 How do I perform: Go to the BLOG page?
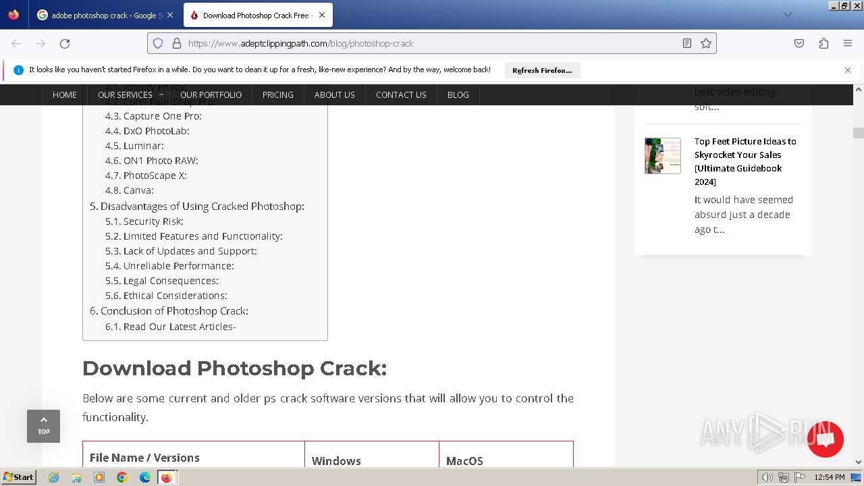click(x=458, y=94)
